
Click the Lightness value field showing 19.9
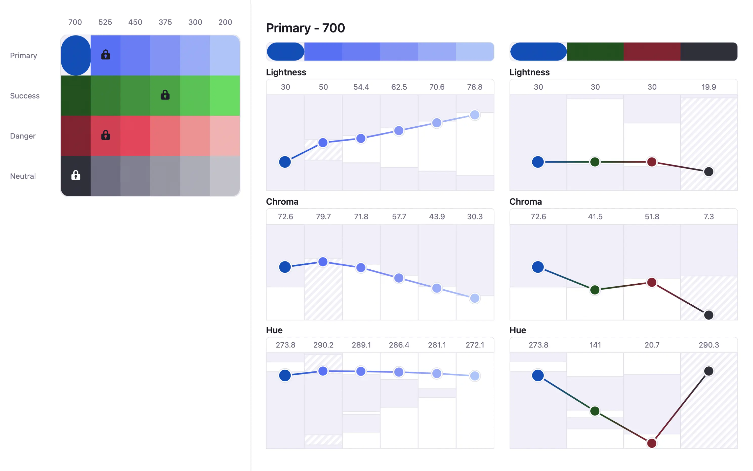pyautogui.click(x=708, y=87)
